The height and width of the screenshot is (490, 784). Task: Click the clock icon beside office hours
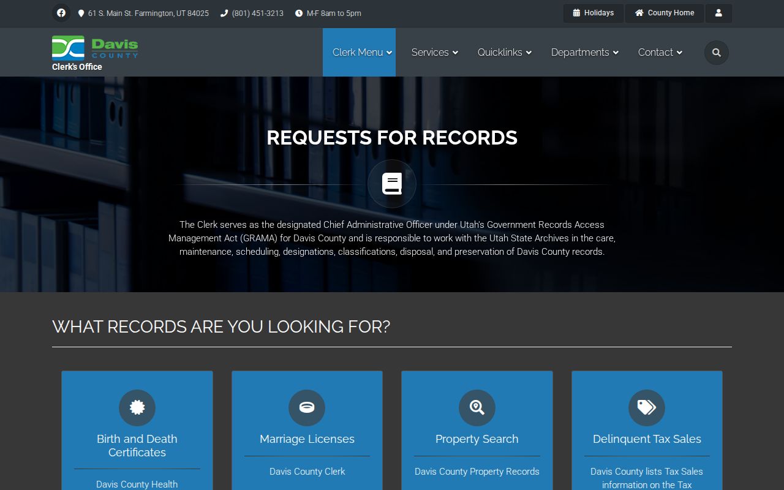[x=299, y=13]
